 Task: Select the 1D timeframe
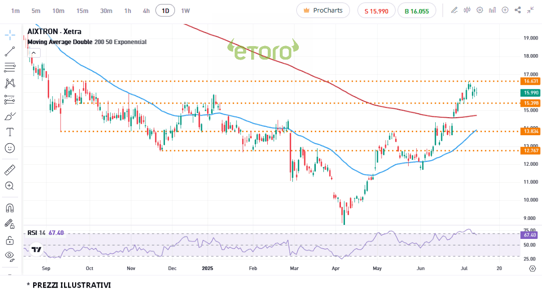(165, 11)
